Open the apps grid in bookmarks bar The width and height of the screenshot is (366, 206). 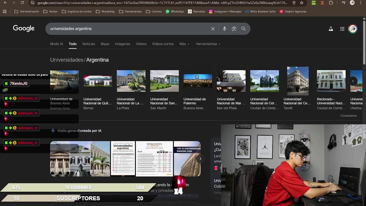(x=5, y=11)
